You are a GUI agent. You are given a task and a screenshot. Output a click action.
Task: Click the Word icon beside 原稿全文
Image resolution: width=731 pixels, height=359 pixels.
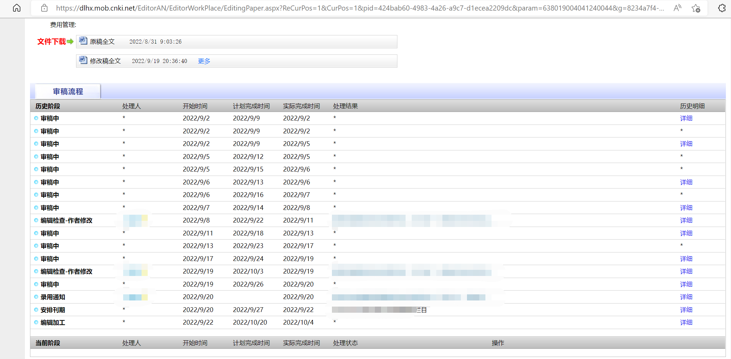83,41
